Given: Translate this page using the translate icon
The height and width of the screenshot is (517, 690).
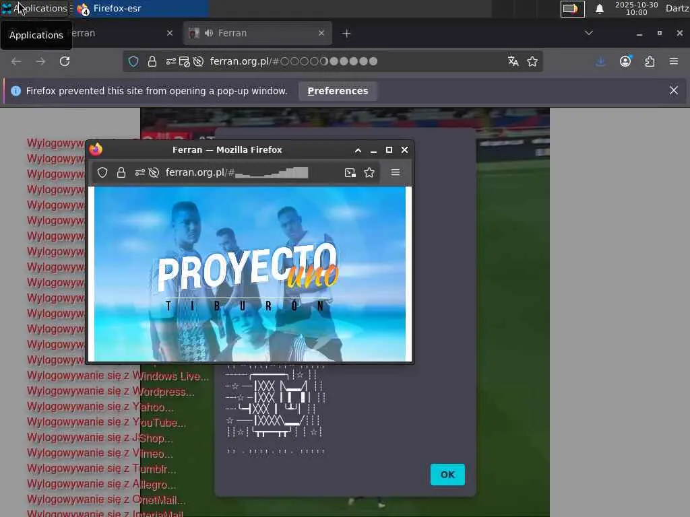Looking at the screenshot, I should click(x=513, y=61).
